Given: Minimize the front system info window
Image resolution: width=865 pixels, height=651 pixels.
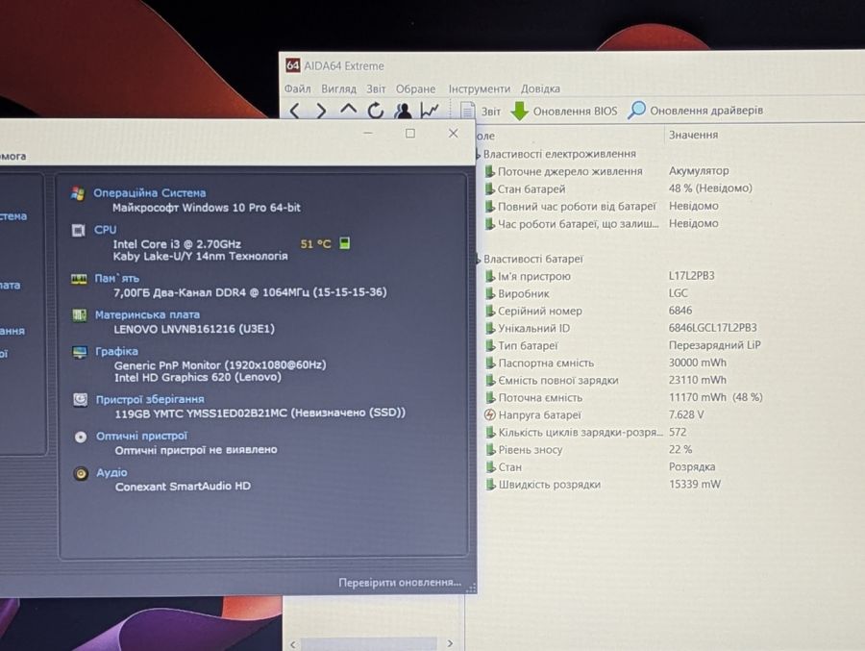Looking at the screenshot, I should coord(368,134).
